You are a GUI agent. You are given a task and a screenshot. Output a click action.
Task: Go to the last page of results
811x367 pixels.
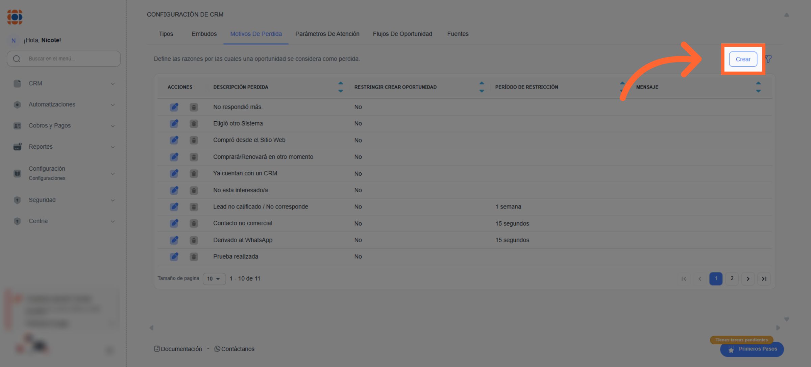coord(764,279)
